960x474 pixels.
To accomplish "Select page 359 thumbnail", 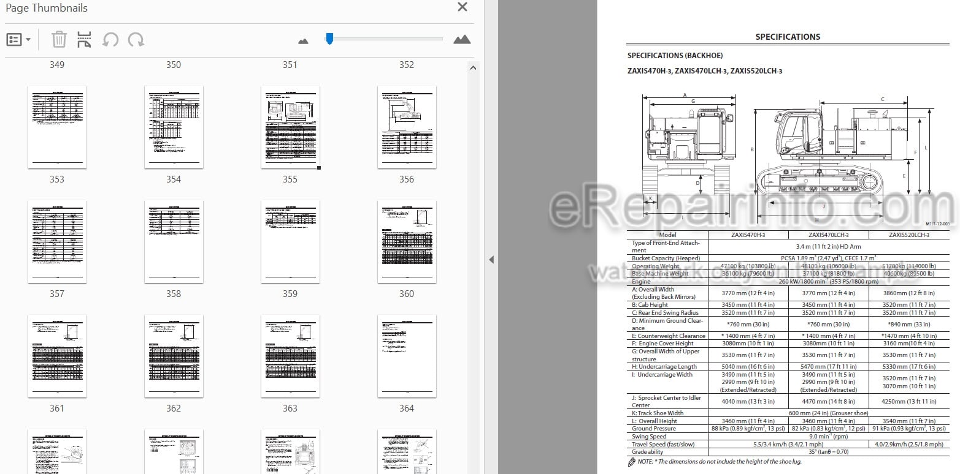I will click(290, 241).
